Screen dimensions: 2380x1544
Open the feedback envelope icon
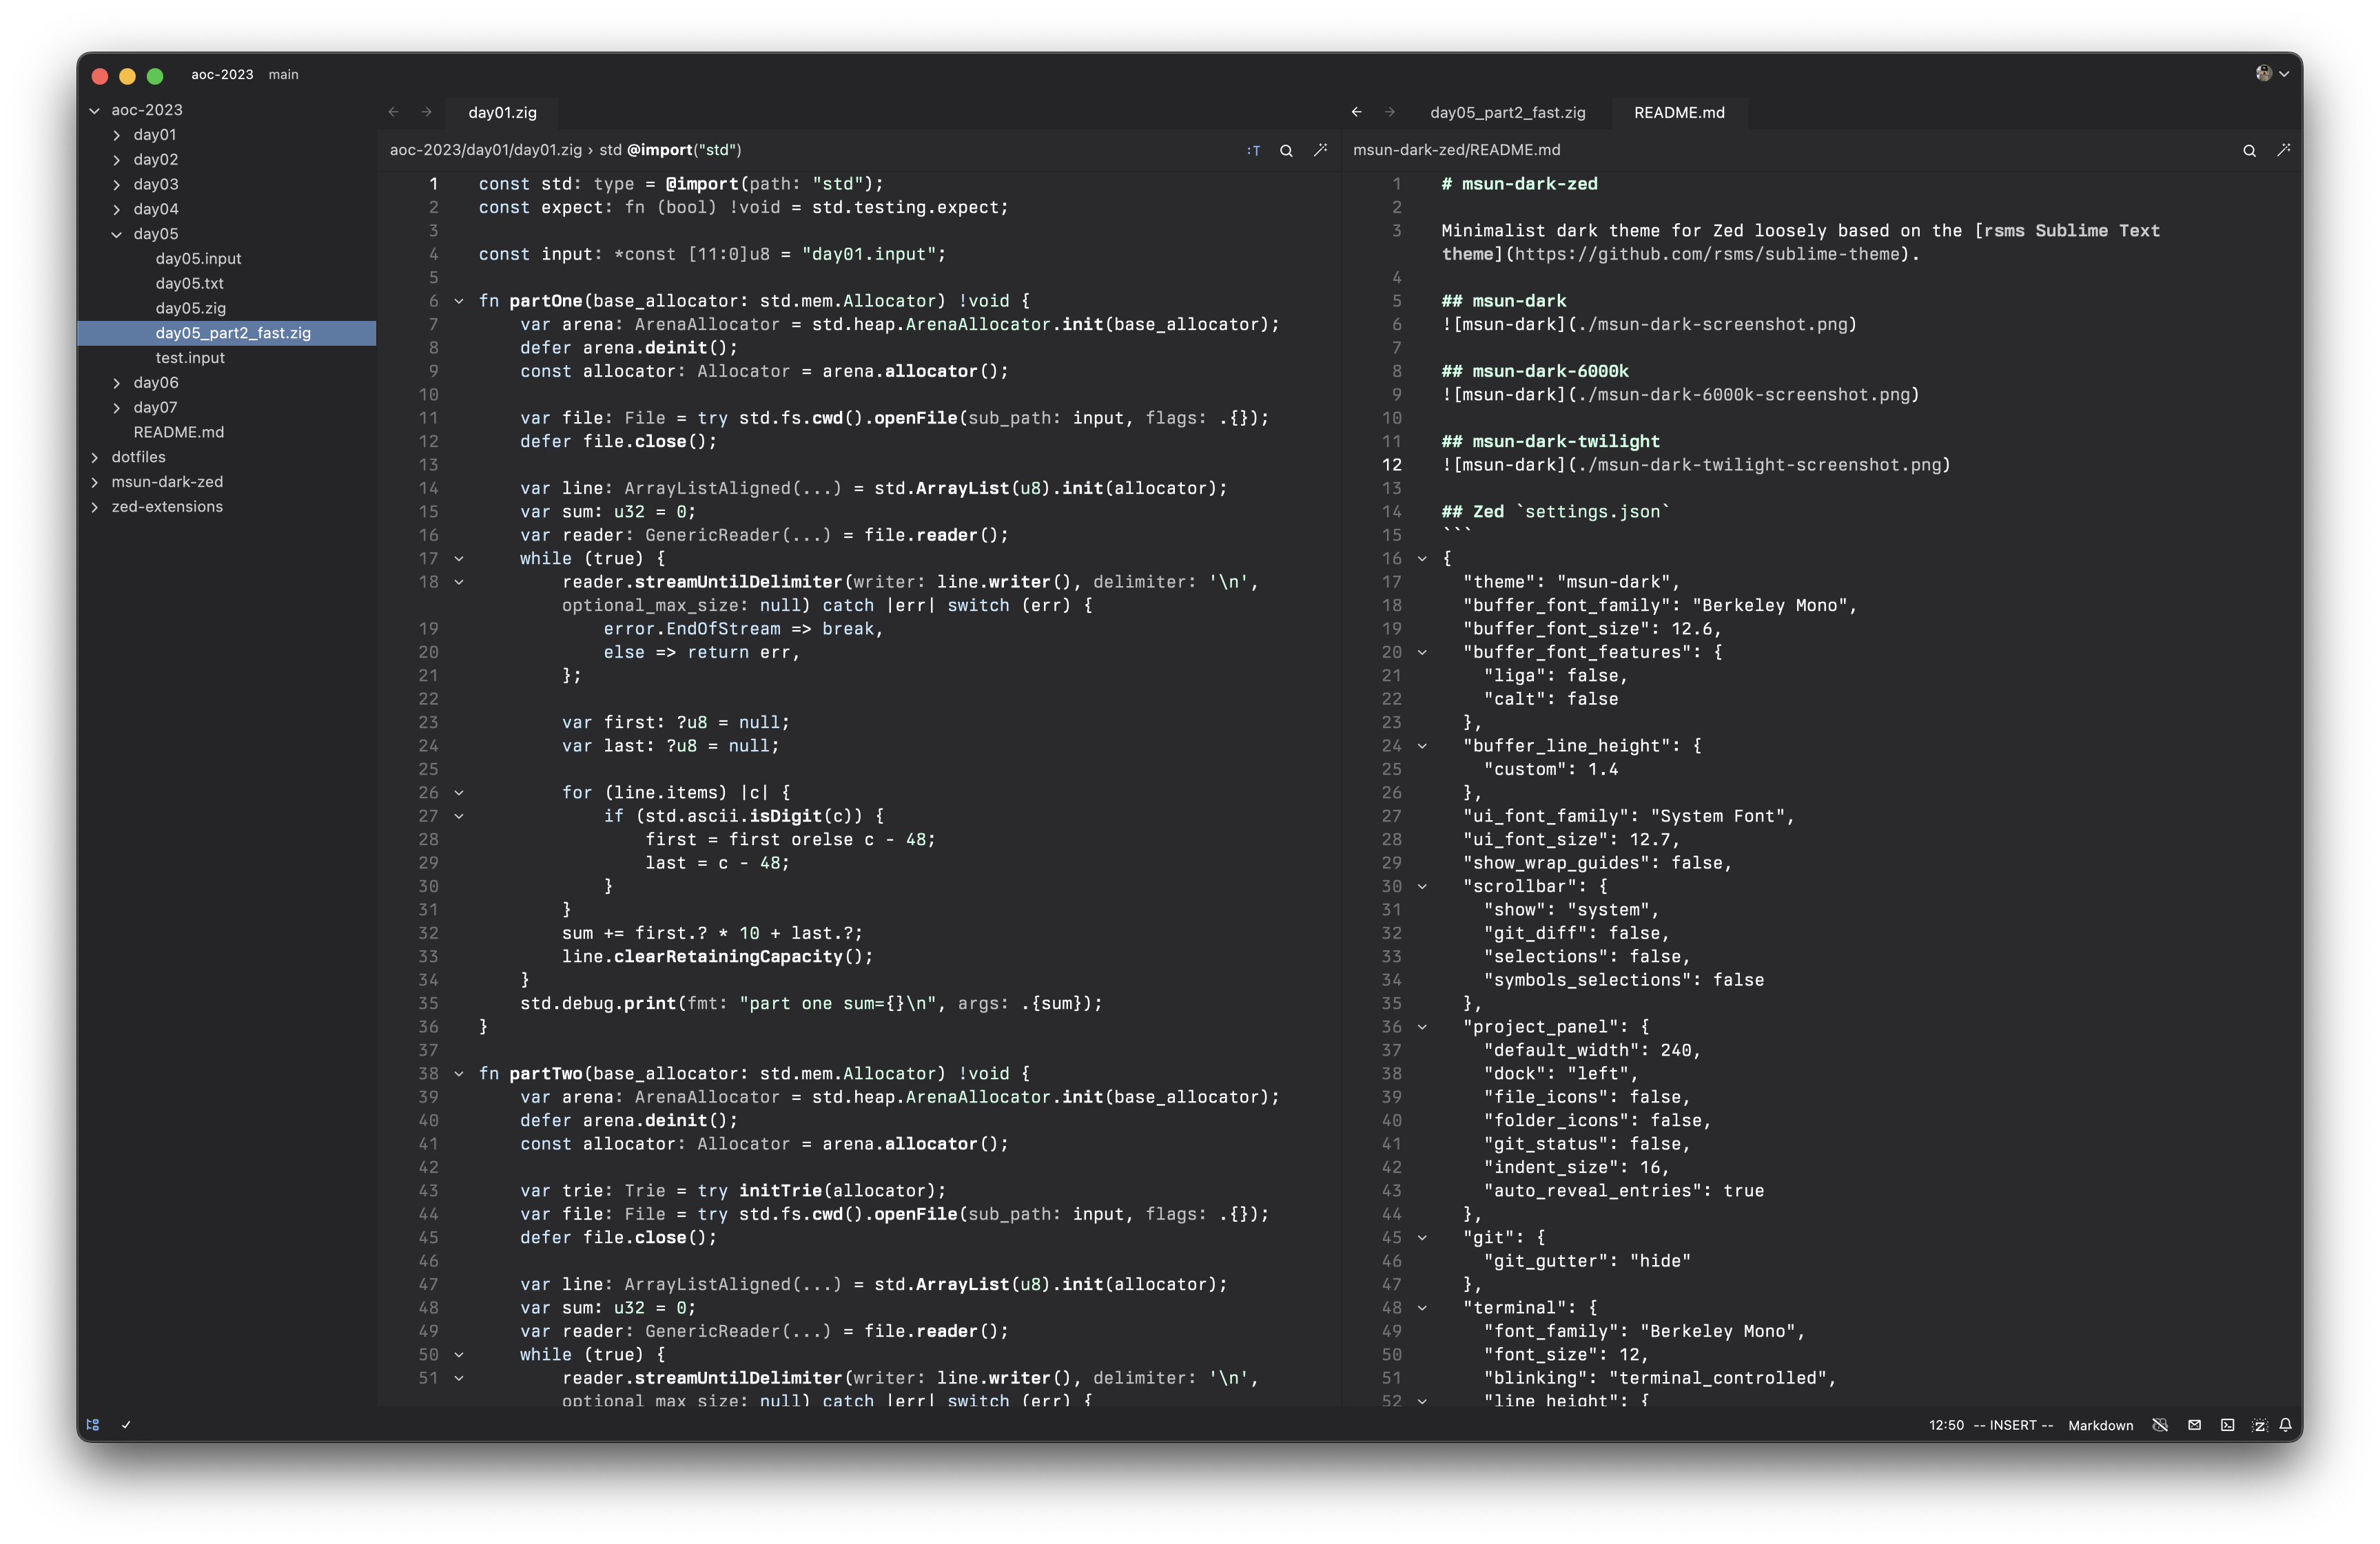click(2194, 1425)
